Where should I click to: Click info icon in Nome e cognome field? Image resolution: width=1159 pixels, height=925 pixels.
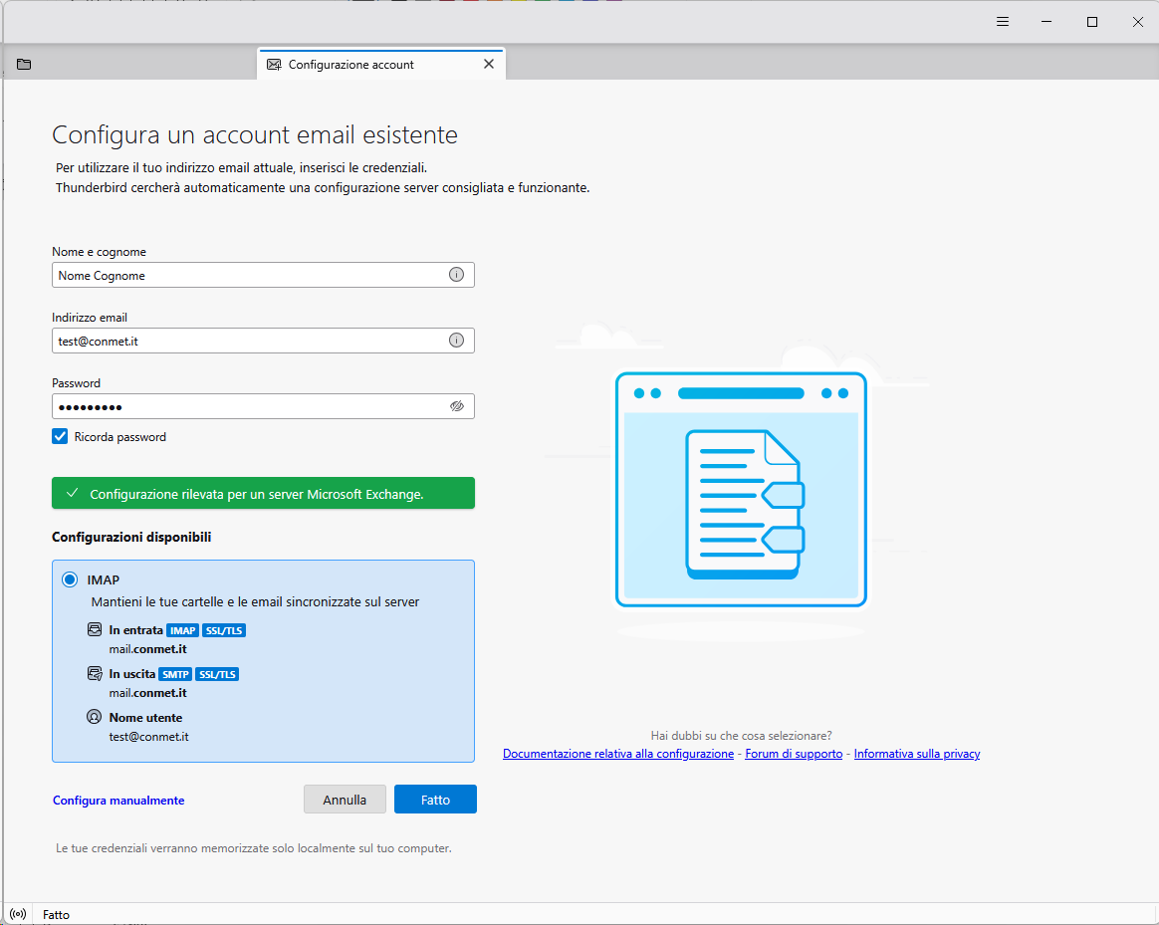pyautogui.click(x=456, y=275)
